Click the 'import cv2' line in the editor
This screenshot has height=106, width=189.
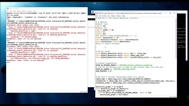coord(101,26)
